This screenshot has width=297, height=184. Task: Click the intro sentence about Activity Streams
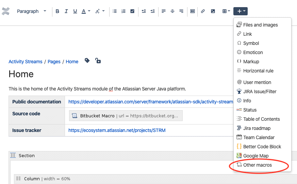(x=97, y=89)
